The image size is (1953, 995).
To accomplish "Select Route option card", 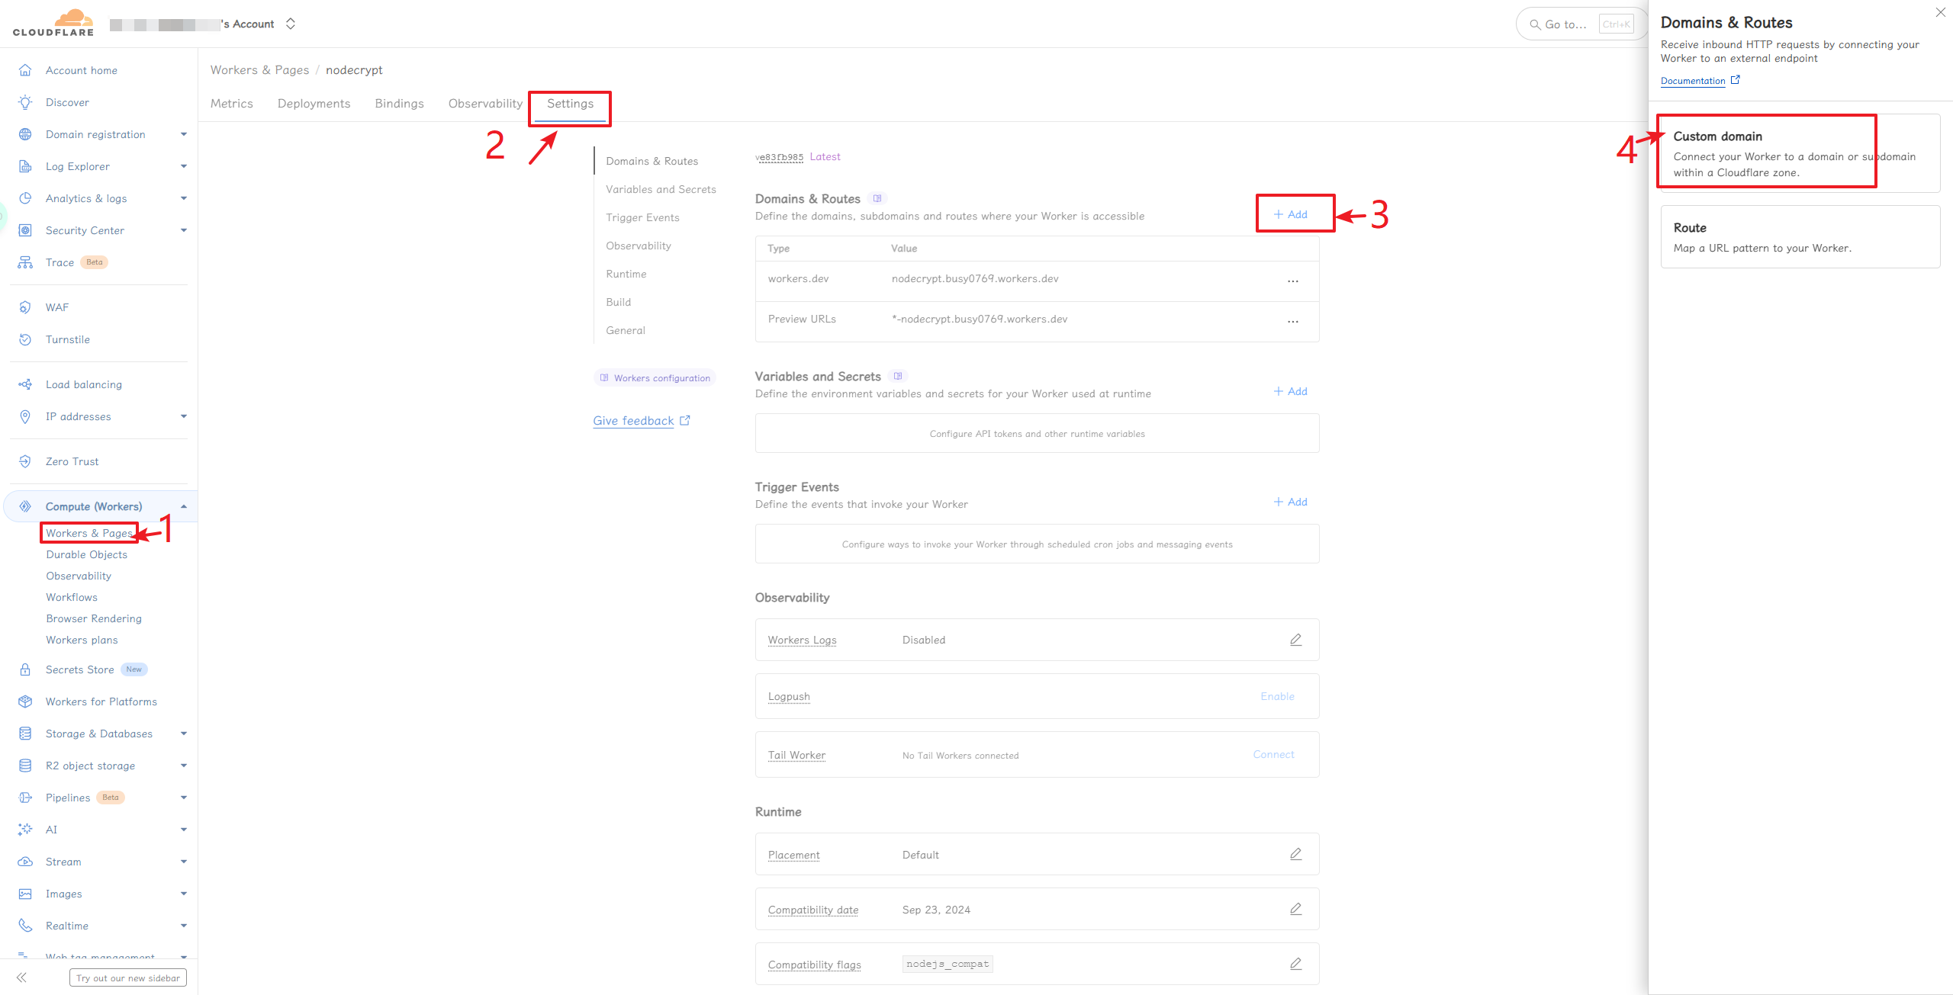I will pos(1799,237).
